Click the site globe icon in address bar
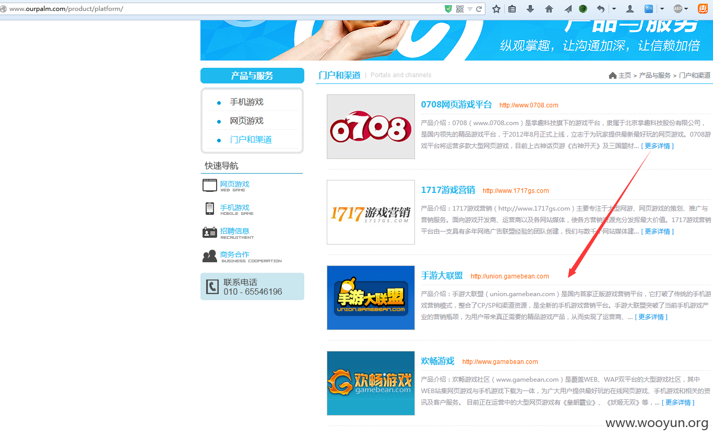The height and width of the screenshot is (438, 713). [x=3, y=9]
